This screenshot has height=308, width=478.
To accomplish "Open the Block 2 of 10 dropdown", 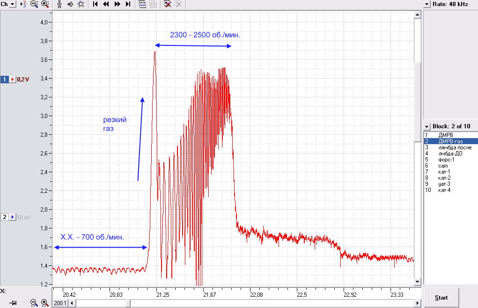I will (427, 126).
